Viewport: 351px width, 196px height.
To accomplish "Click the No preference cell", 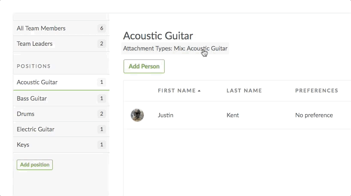I will [314, 115].
